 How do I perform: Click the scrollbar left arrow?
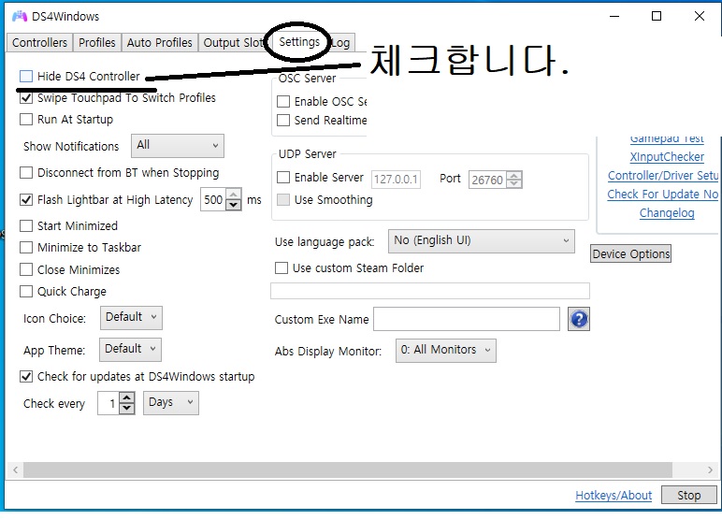pos(15,469)
